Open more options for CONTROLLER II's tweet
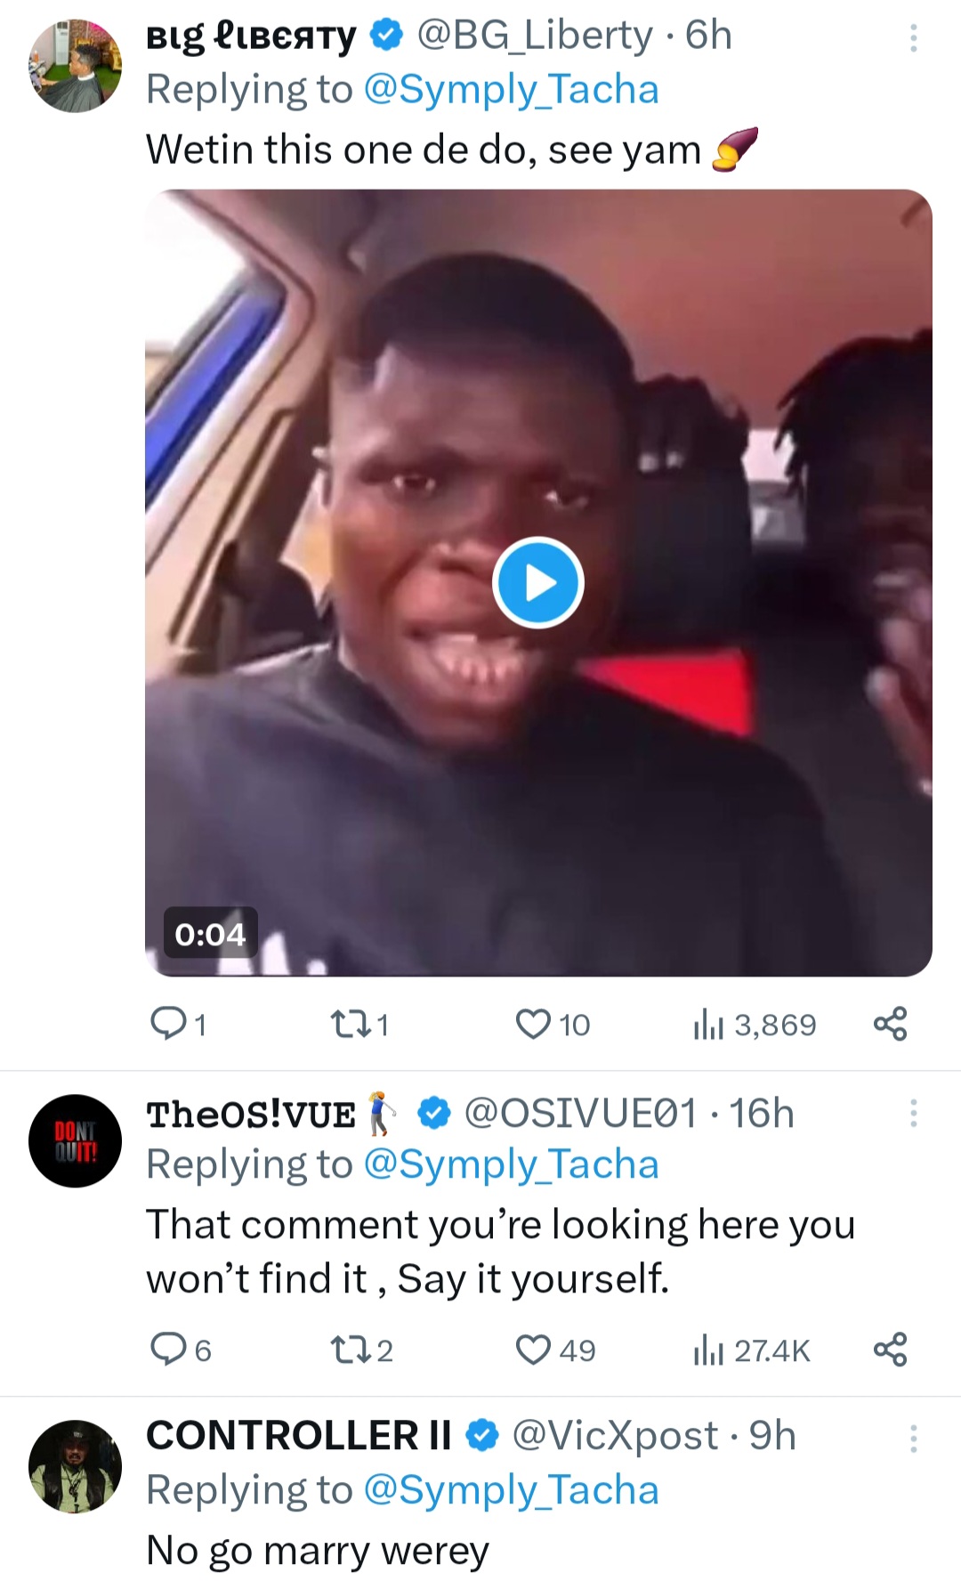This screenshot has width=961, height=1581. (x=913, y=1439)
